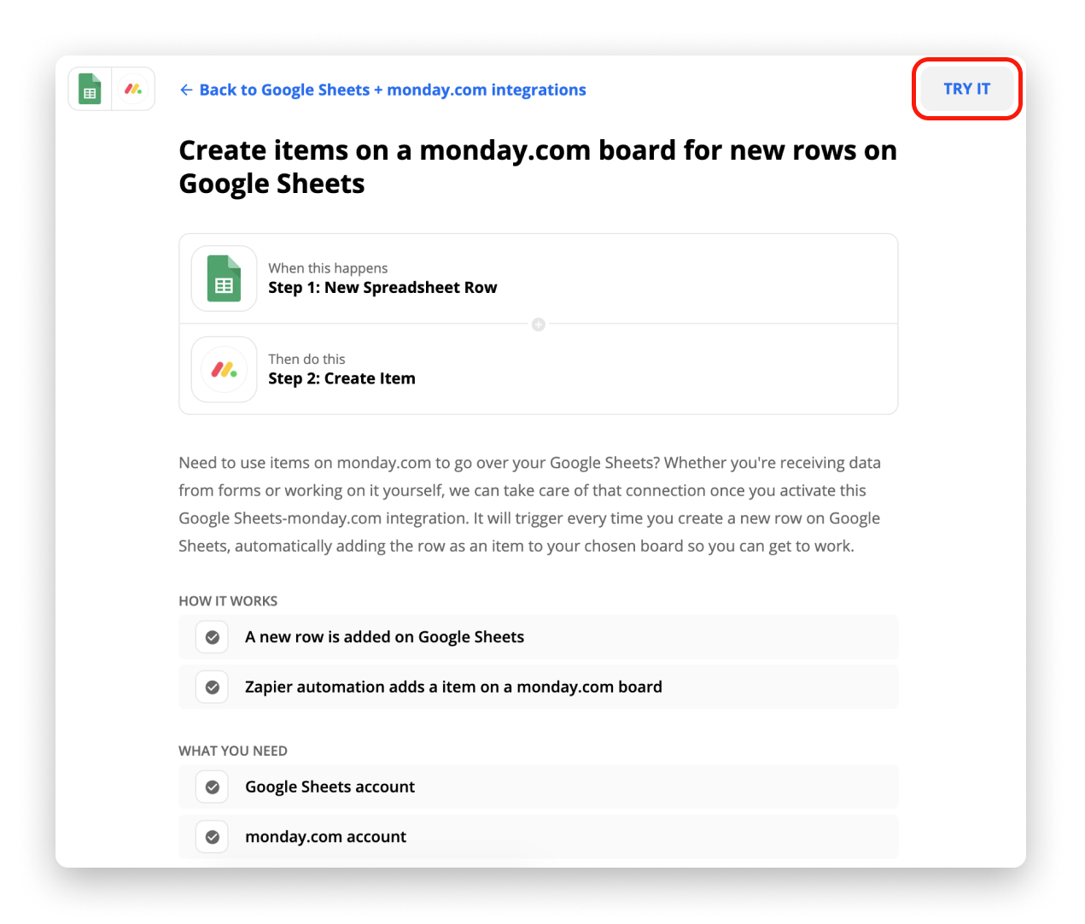This screenshot has height=924, width=1085.
Task: Click the 'WHAT YOU NEED' heading
Action: 233,751
